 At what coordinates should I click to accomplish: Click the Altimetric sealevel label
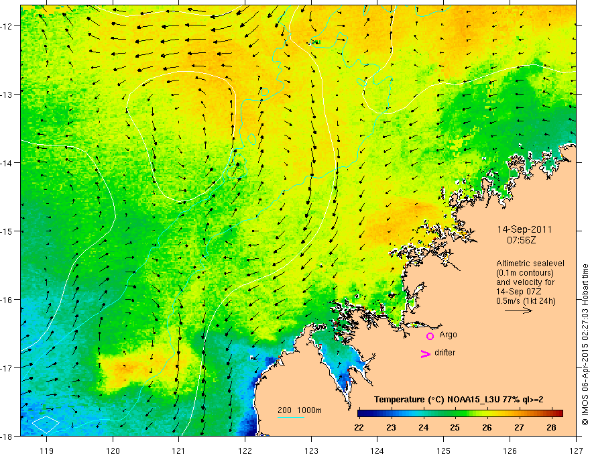[530, 264]
